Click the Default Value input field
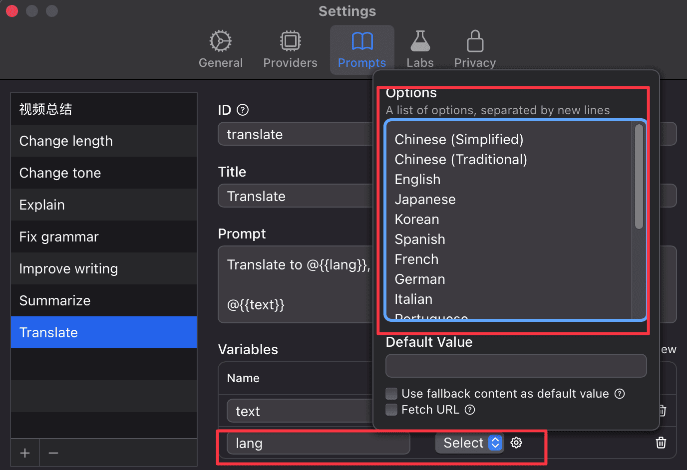 point(516,366)
